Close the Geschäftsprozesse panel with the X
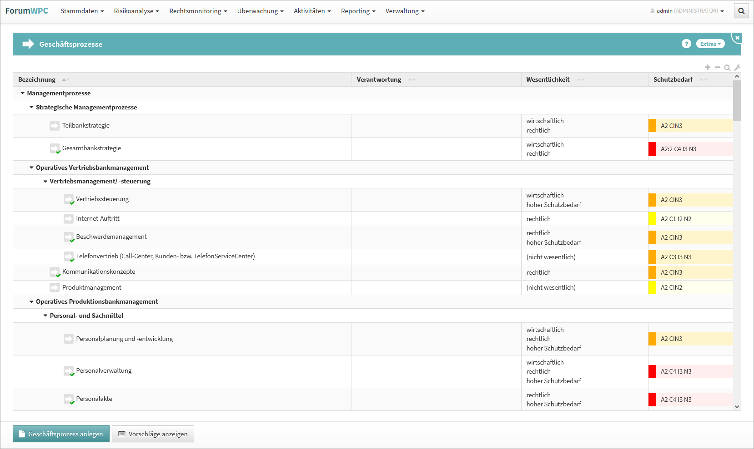Screen dimensions: 754x449 (737, 38)
